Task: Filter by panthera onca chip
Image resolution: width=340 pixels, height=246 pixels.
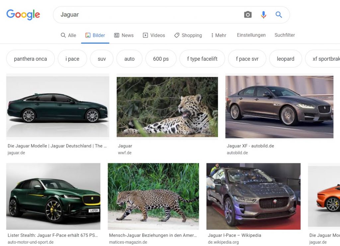Action: coord(30,59)
